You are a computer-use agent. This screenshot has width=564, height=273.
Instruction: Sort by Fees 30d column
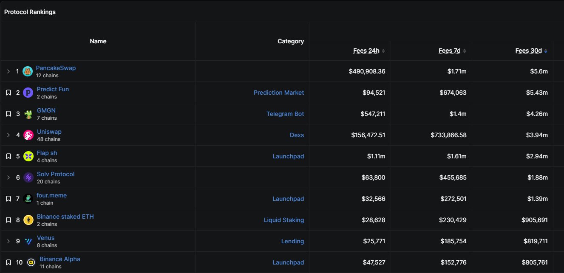[531, 51]
